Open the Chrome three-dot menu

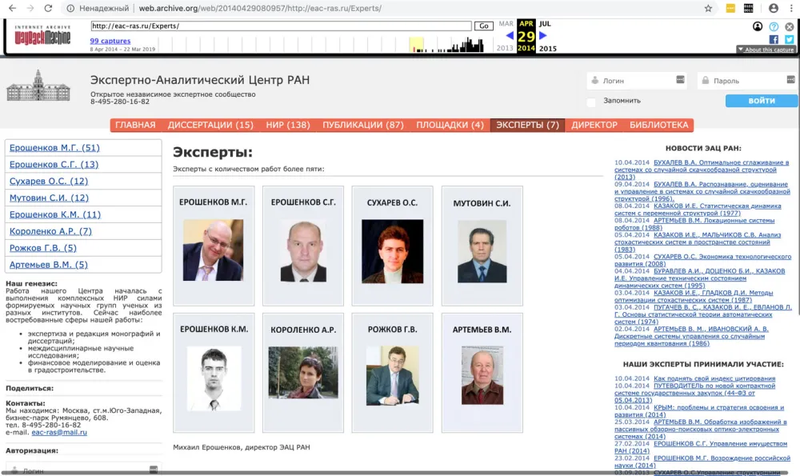click(x=791, y=8)
